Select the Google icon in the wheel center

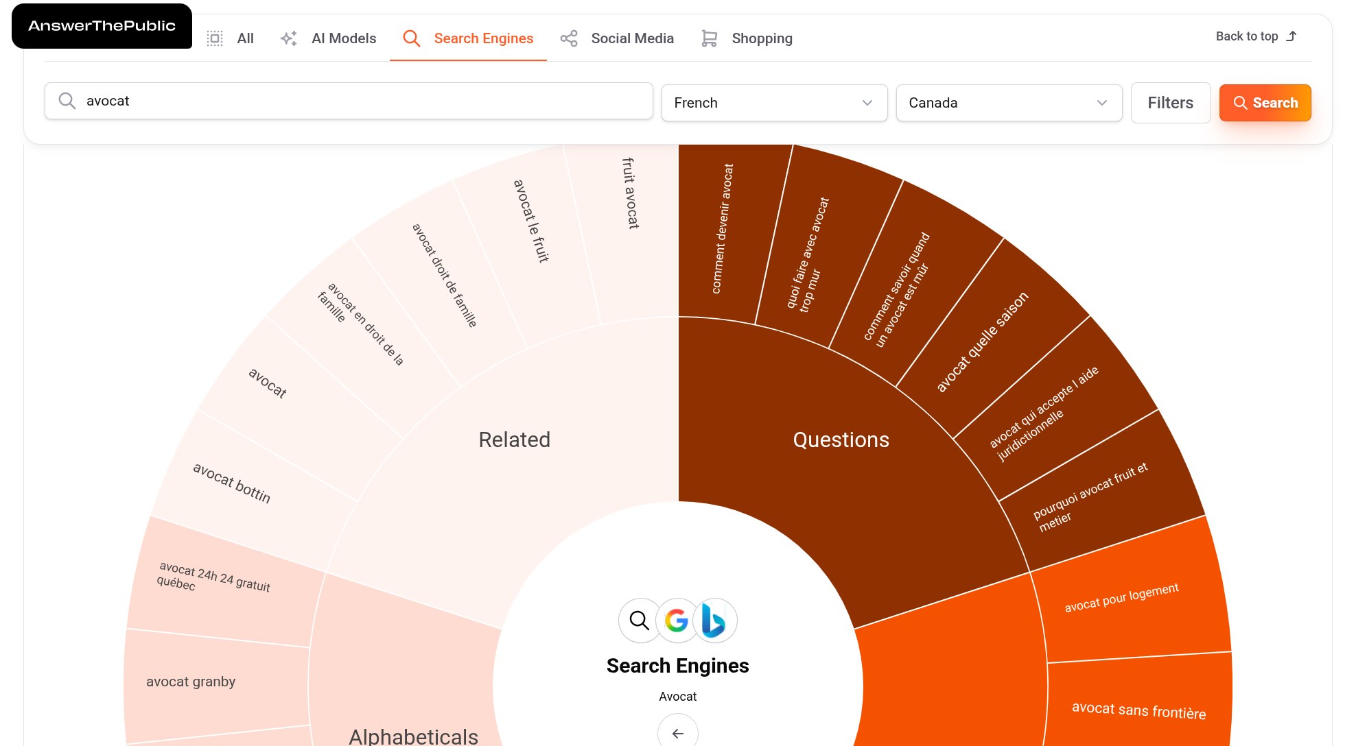tap(677, 621)
